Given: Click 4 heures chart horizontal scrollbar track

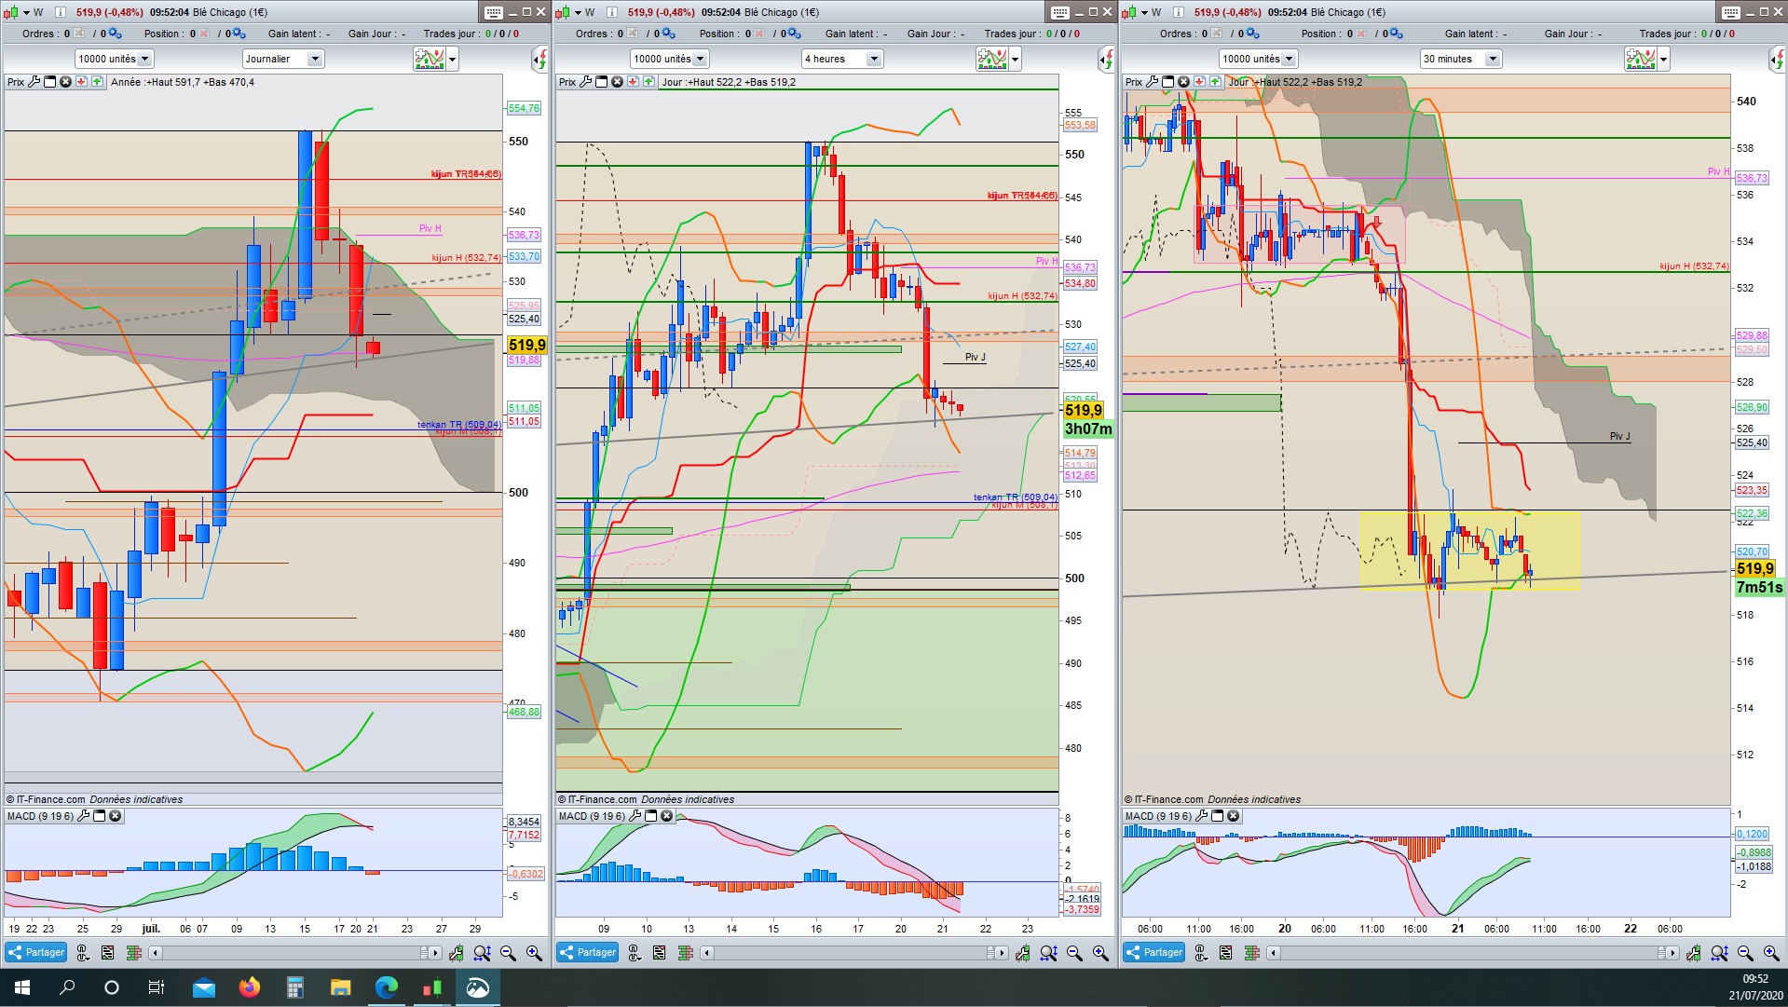Looking at the screenshot, I should tap(853, 953).
